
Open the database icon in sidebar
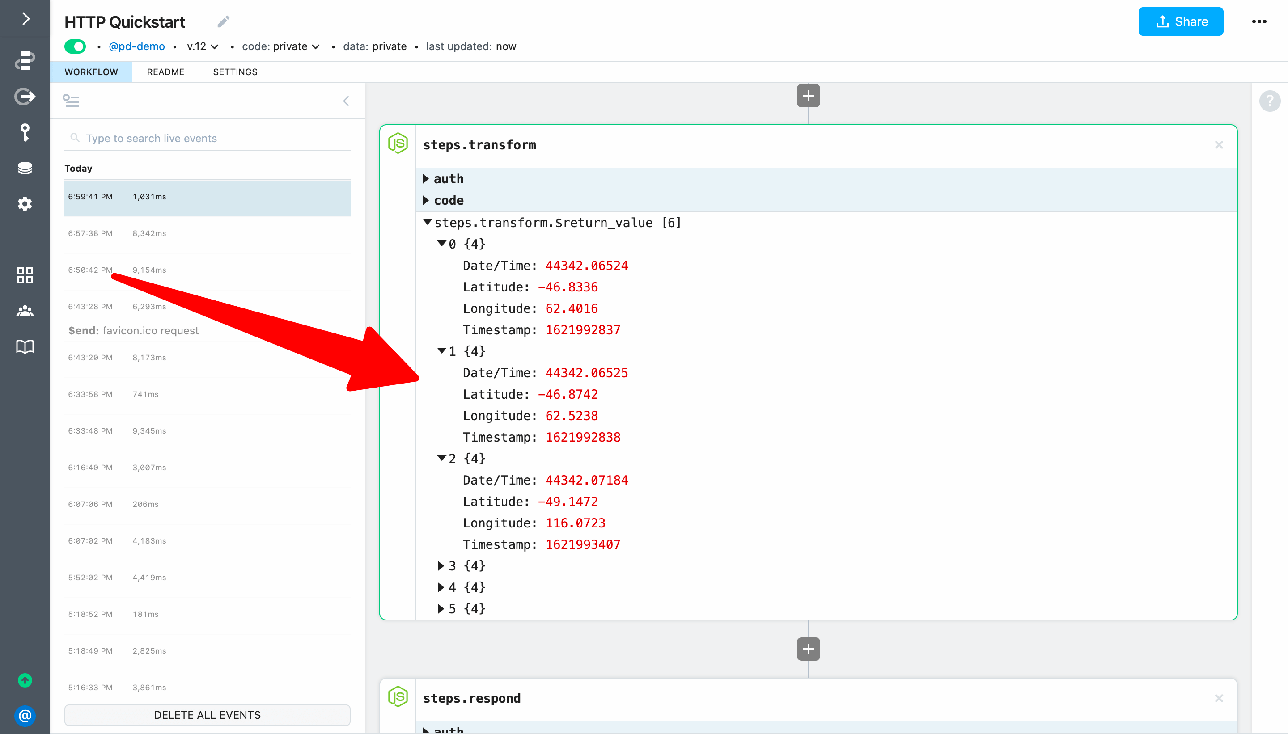[x=25, y=168]
